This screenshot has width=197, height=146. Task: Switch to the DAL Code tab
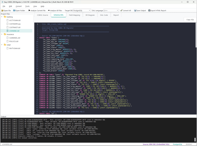(x=104, y=15)
